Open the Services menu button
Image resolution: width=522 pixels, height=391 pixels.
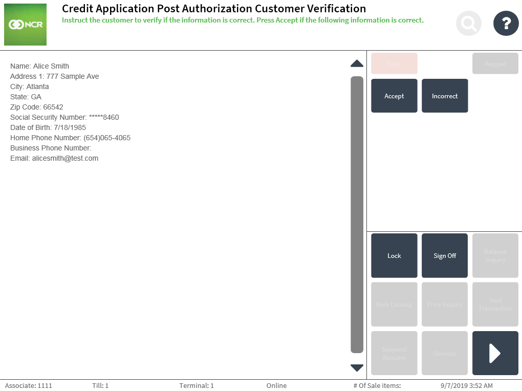444,353
